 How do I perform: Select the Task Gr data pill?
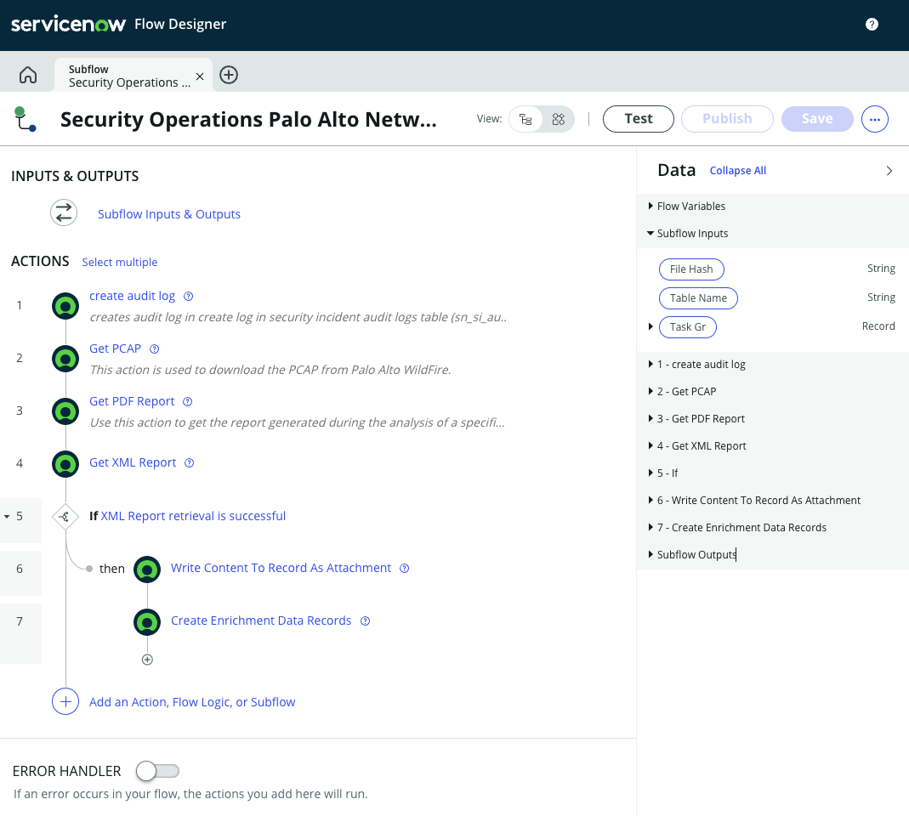688,327
